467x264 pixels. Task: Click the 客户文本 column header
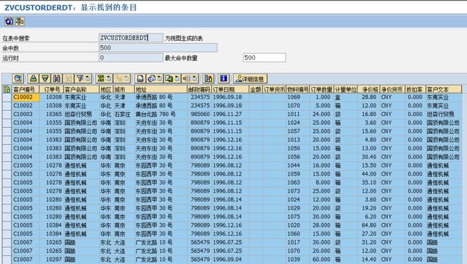pyautogui.click(x=444, y=89)
